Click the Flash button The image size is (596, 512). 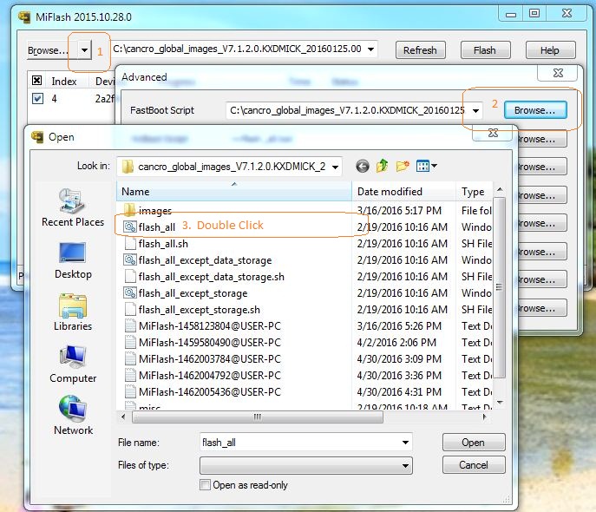tap(486, 50)
